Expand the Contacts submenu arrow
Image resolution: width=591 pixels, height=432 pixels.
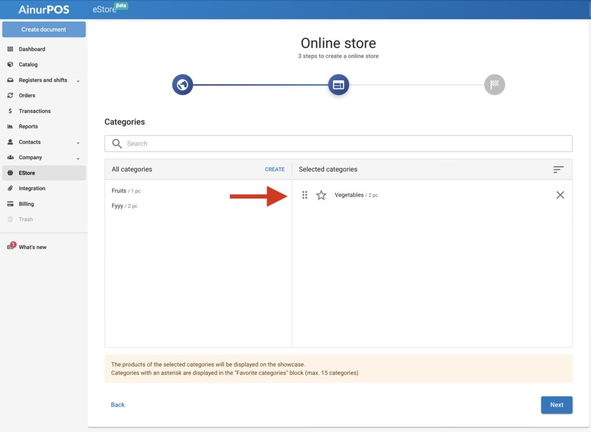coord(78,143)
